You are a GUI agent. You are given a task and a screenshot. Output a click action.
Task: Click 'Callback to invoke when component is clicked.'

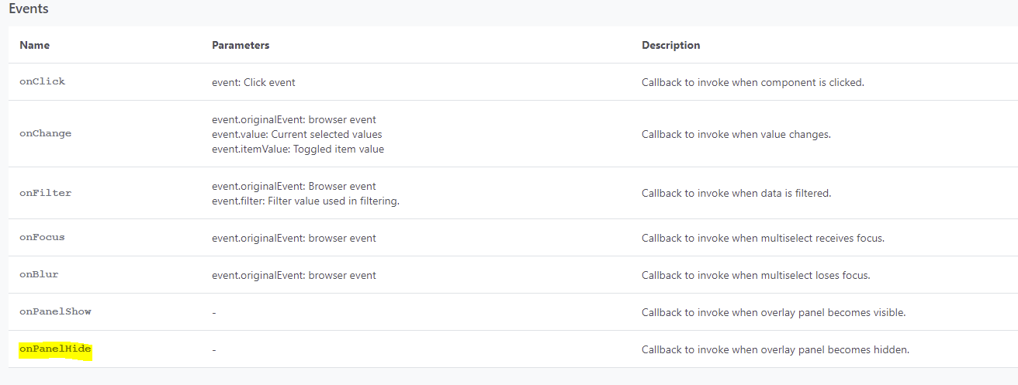click(x=753, y=82)
